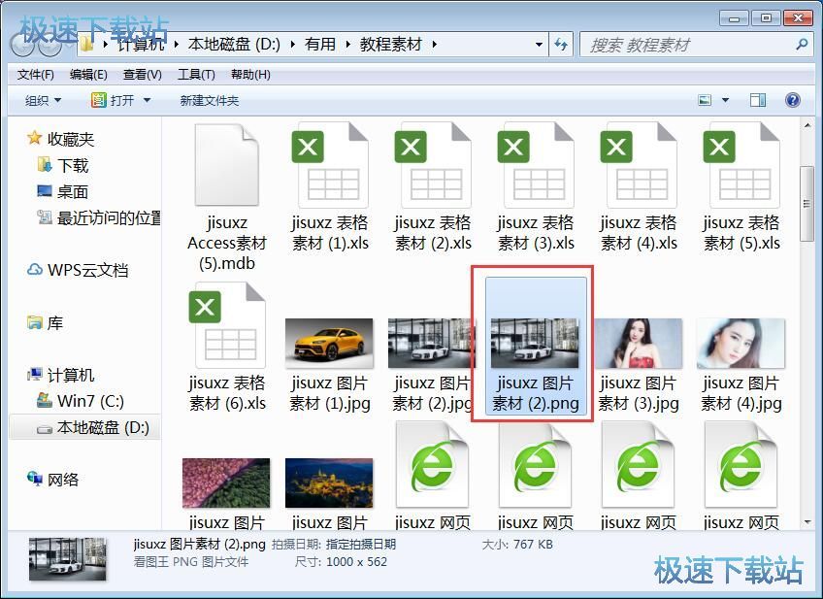Image resolution: width=823 pixels, height=599 pixels.
Task: Select the jisuxz 图片素材 (3).jpg thumbnail
Action: click(638, 342)
